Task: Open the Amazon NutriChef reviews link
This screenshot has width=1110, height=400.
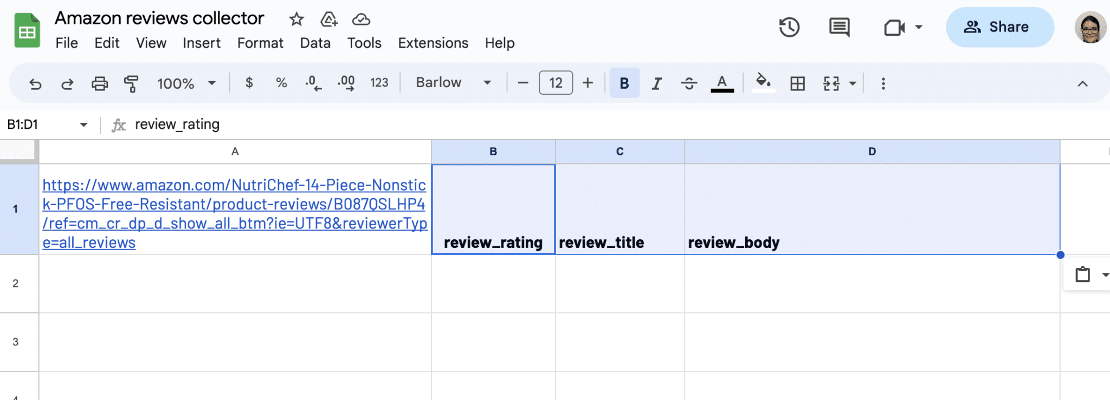Action: [235, 214]
